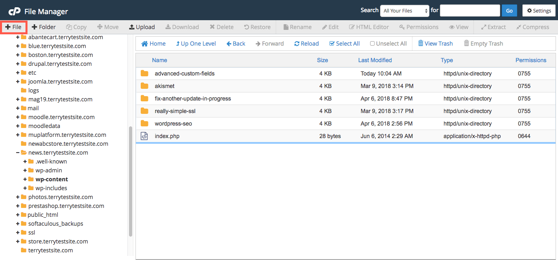Sort by the Permissions column header
This screenshot has height=260, width=558.
[x=531, y=60]
